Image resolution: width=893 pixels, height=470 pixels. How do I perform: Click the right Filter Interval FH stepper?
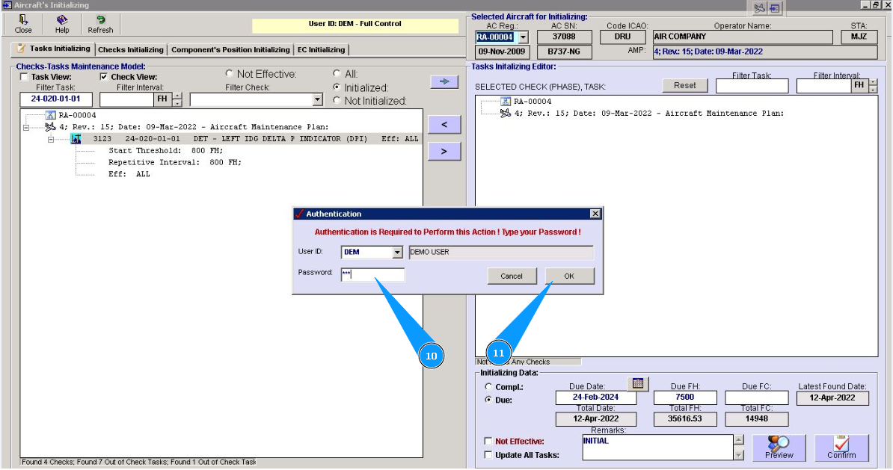(x=873, y=86)
